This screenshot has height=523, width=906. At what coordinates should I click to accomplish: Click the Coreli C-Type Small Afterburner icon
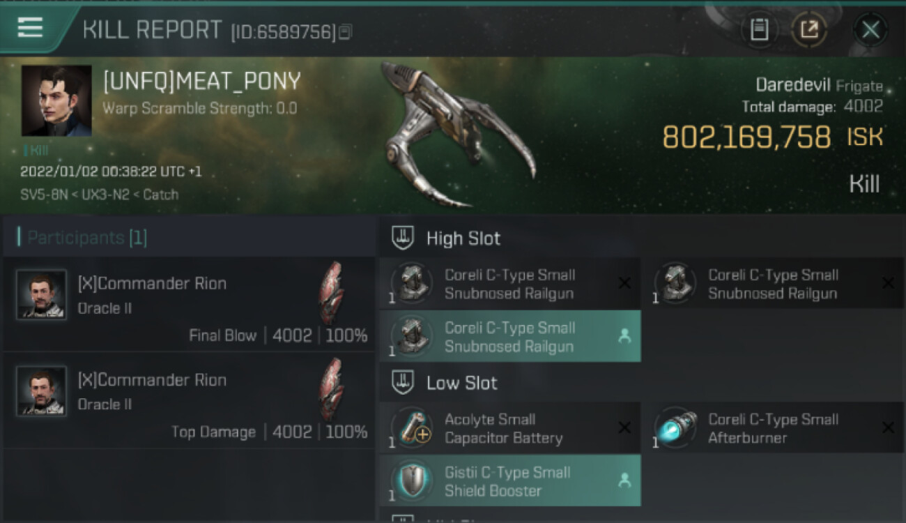pyautogui.click(x=676, y=427)
